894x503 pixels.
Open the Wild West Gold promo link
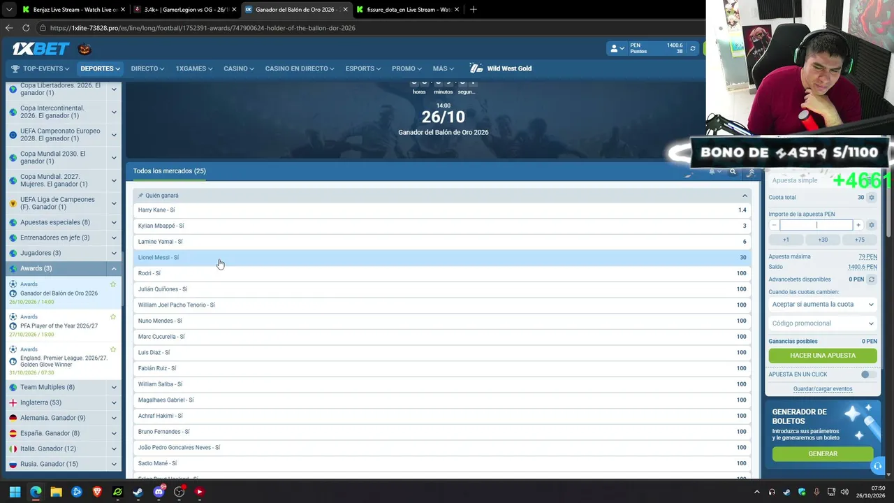(501, 68)
